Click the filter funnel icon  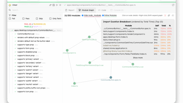click(10, 15)
